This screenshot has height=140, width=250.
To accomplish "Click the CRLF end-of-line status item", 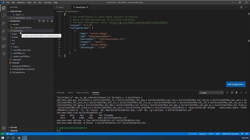I will pos(218,134).
